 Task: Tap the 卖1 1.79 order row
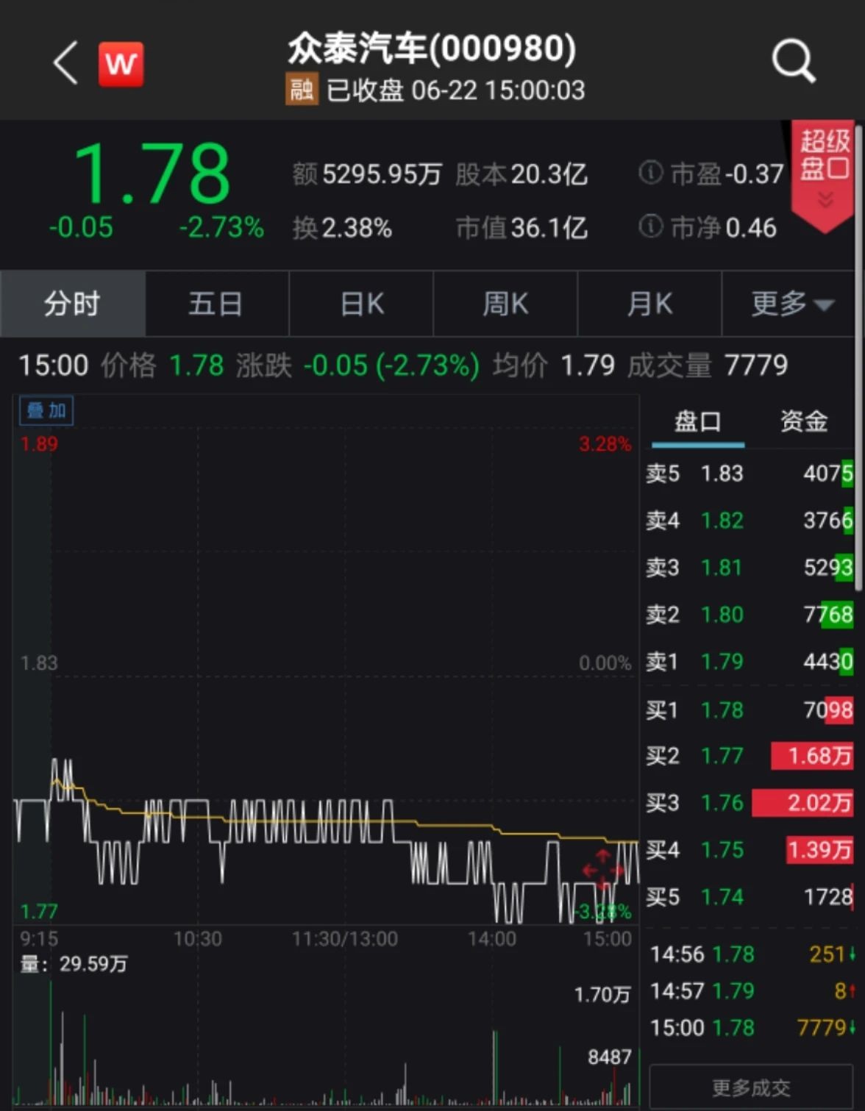coord(750,662)
